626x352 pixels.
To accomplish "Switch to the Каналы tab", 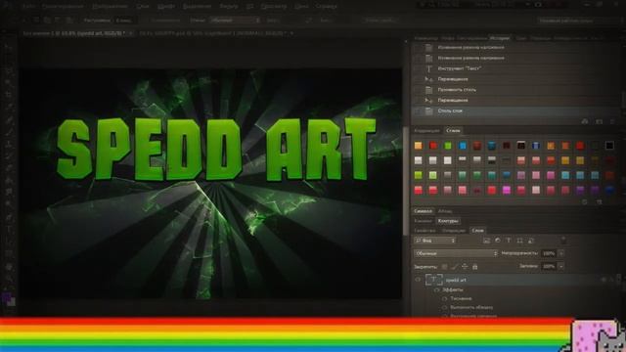I will click(x=423, y=221).
